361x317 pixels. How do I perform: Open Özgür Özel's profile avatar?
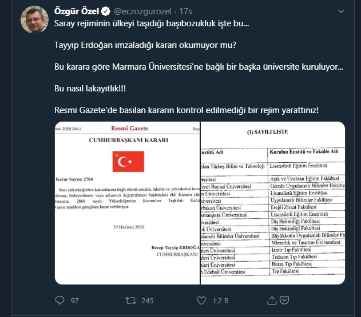(34, 19)
